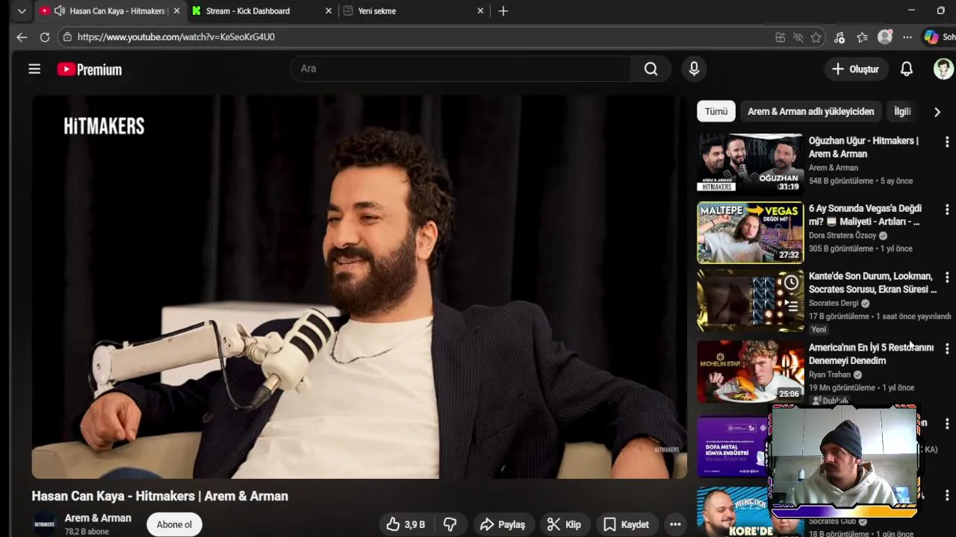
Task: Open Dora Stratera Özsoy channel name
Action: pos(842,235)
